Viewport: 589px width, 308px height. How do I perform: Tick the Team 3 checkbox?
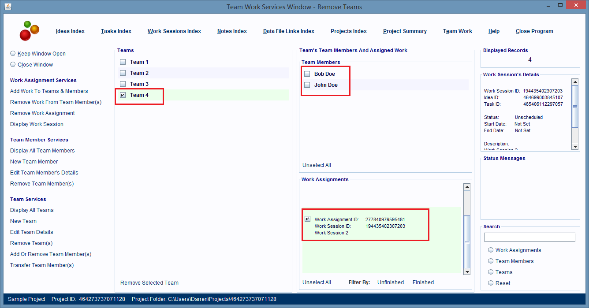click(123, 84)
